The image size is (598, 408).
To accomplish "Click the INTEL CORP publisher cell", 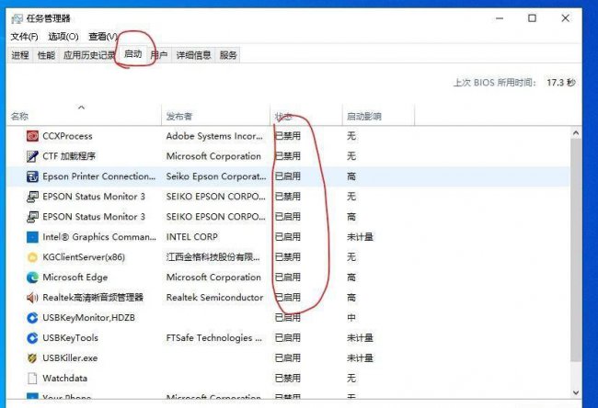I will [192, 237].
